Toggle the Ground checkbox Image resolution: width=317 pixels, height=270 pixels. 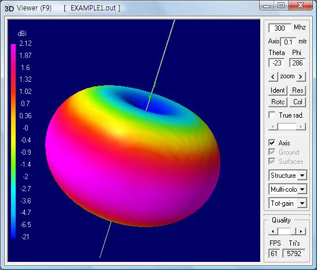(x=272, y=152)
